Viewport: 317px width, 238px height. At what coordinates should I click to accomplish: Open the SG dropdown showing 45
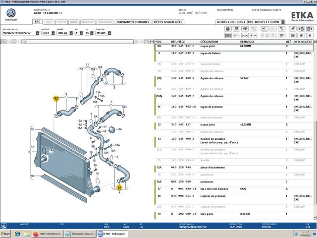pos(92,33)
